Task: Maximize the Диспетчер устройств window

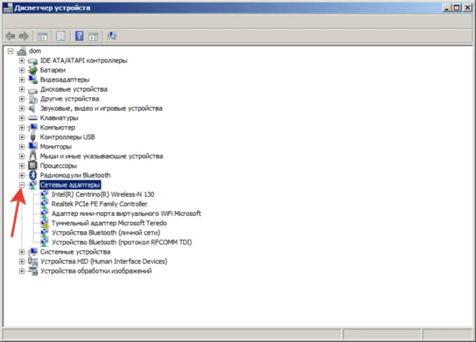Action: click(456, 7)
